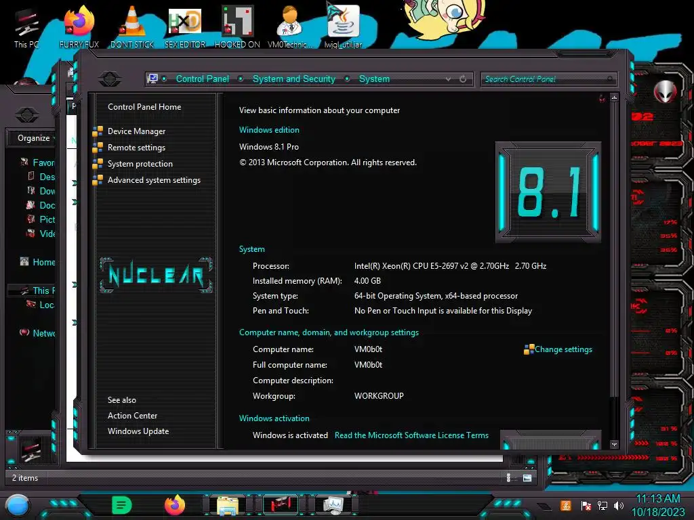Click the shield icon beside Device Manager
The height and width of the screenshot is (520, 694).
98,131
